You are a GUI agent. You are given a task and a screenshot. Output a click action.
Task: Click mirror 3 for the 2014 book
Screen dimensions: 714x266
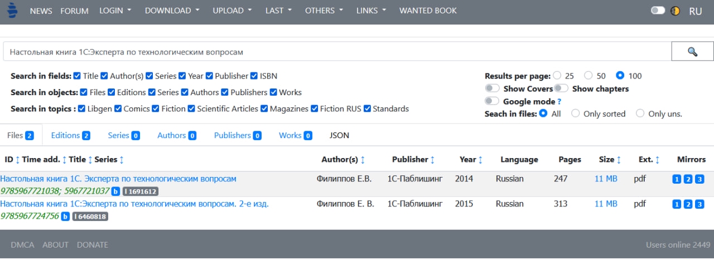[699, 179]
